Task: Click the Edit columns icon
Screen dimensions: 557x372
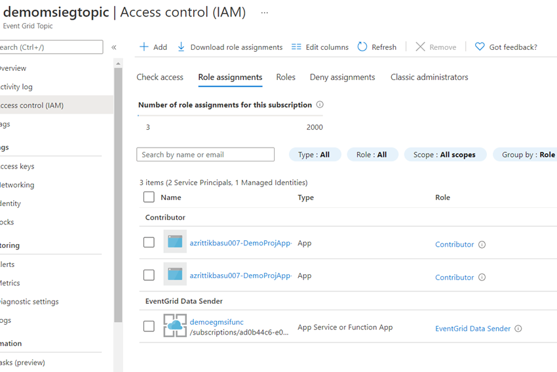Action: click(296, 47)
